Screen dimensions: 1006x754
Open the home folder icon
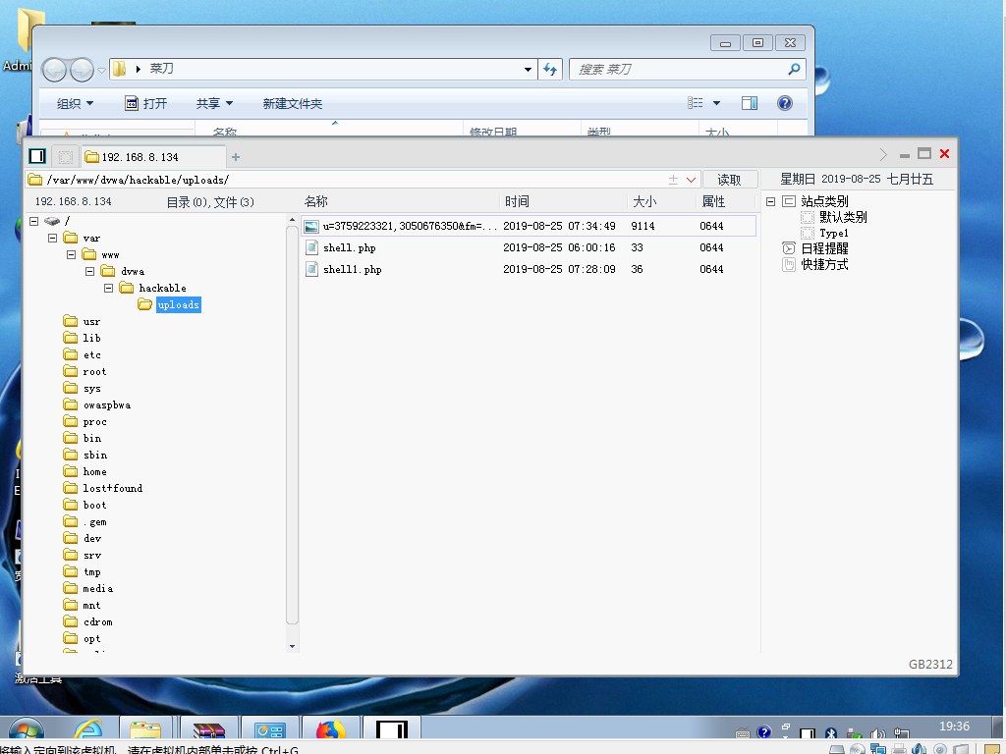pyautogui.click(x=71, y=471)
